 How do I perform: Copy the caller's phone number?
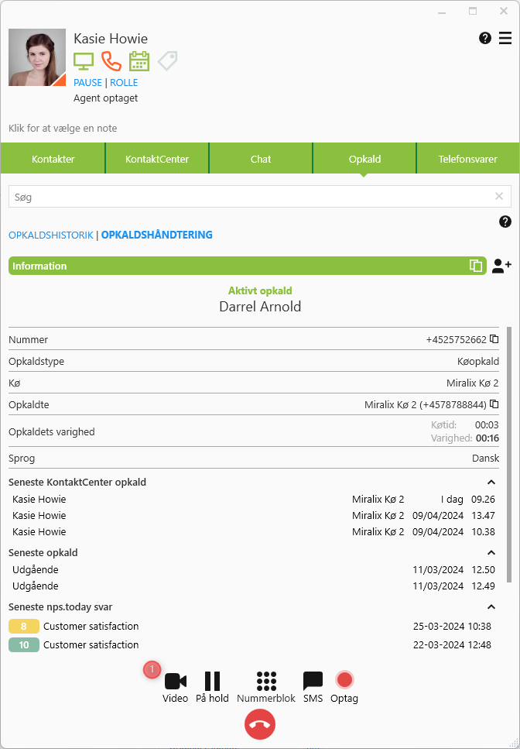tap(494, 339)
